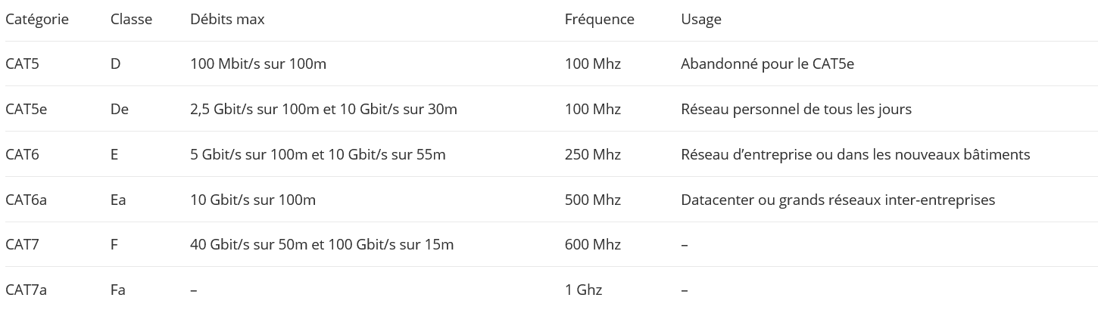Click the Fréquence column header
This screenshot has height=310, width=1098.
[x=599, y=20]
